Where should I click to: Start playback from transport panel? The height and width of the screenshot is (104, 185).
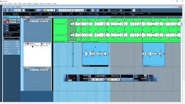[114, 80]
